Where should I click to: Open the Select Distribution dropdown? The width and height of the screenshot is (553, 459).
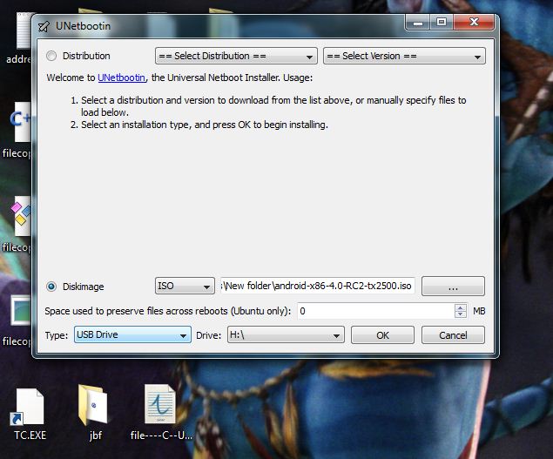pyautogui.click(x=236, y=56)
